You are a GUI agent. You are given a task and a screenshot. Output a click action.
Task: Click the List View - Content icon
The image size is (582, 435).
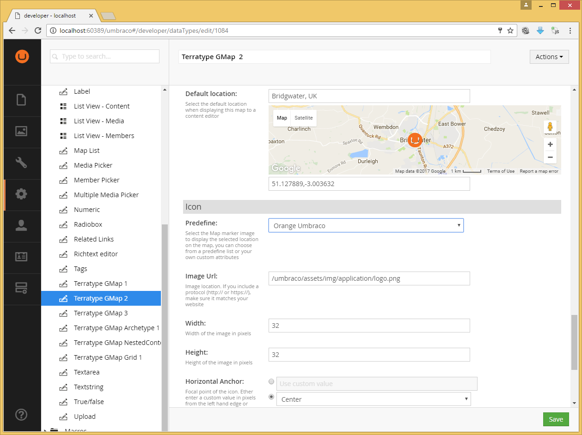pyautogui.click(x=64, y=106)
